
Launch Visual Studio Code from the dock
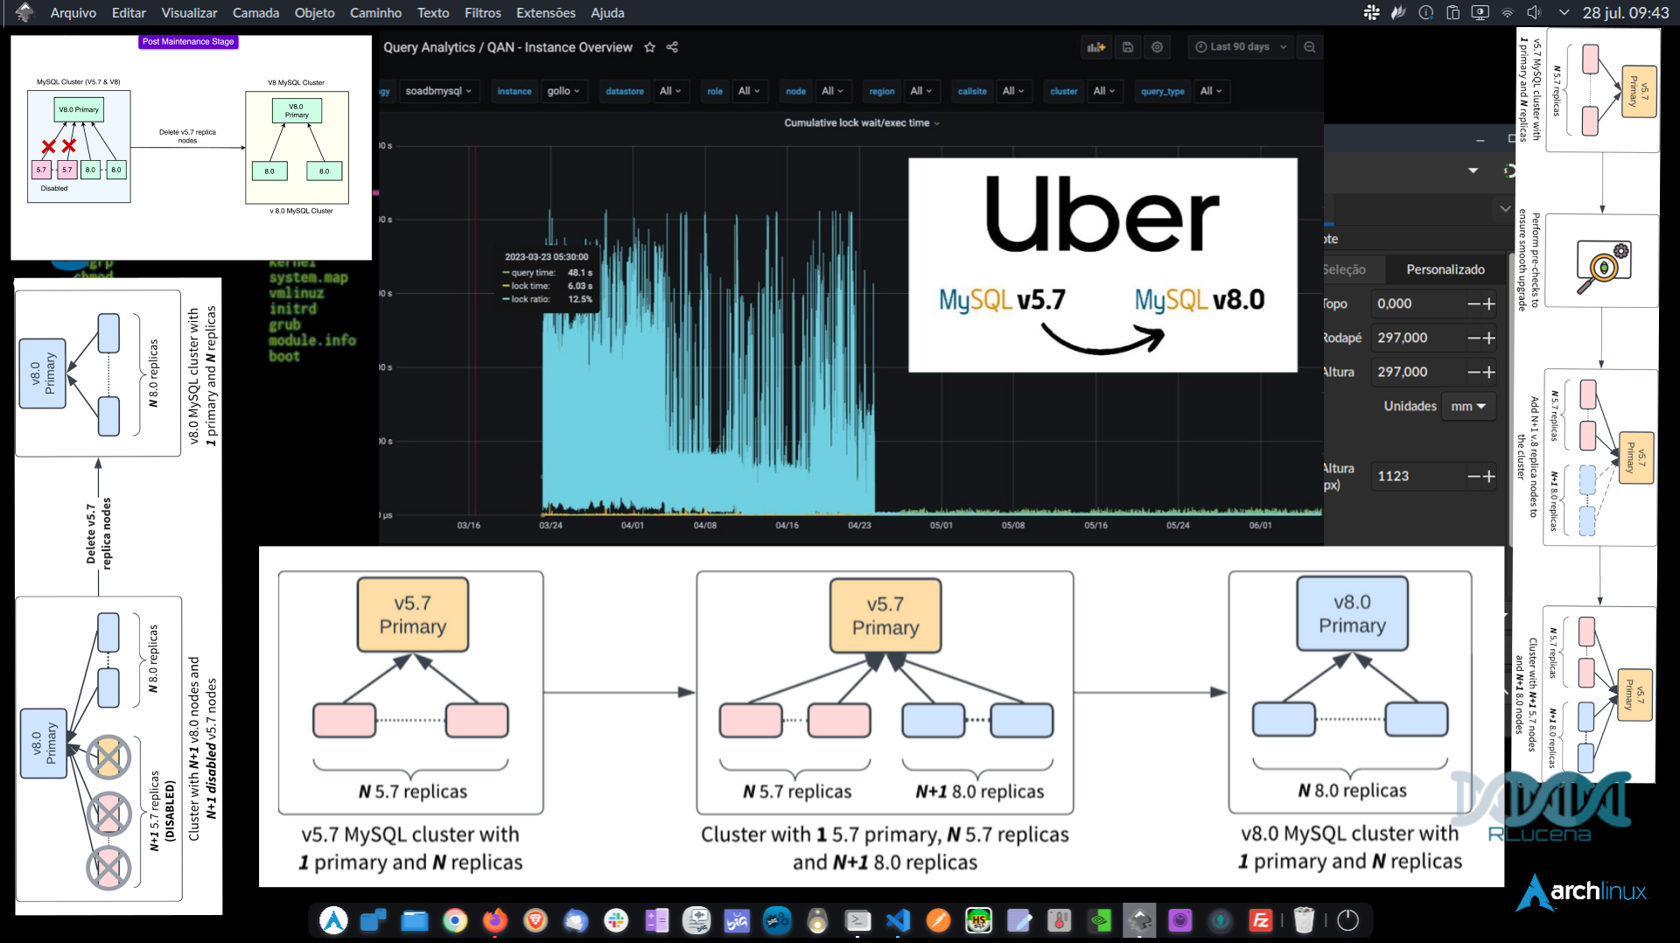tap(898, 920)
